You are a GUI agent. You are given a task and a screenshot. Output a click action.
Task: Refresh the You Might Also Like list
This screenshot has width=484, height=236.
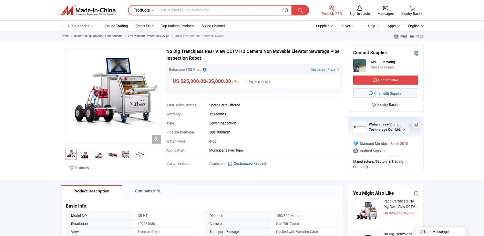[x=416, y=193]
